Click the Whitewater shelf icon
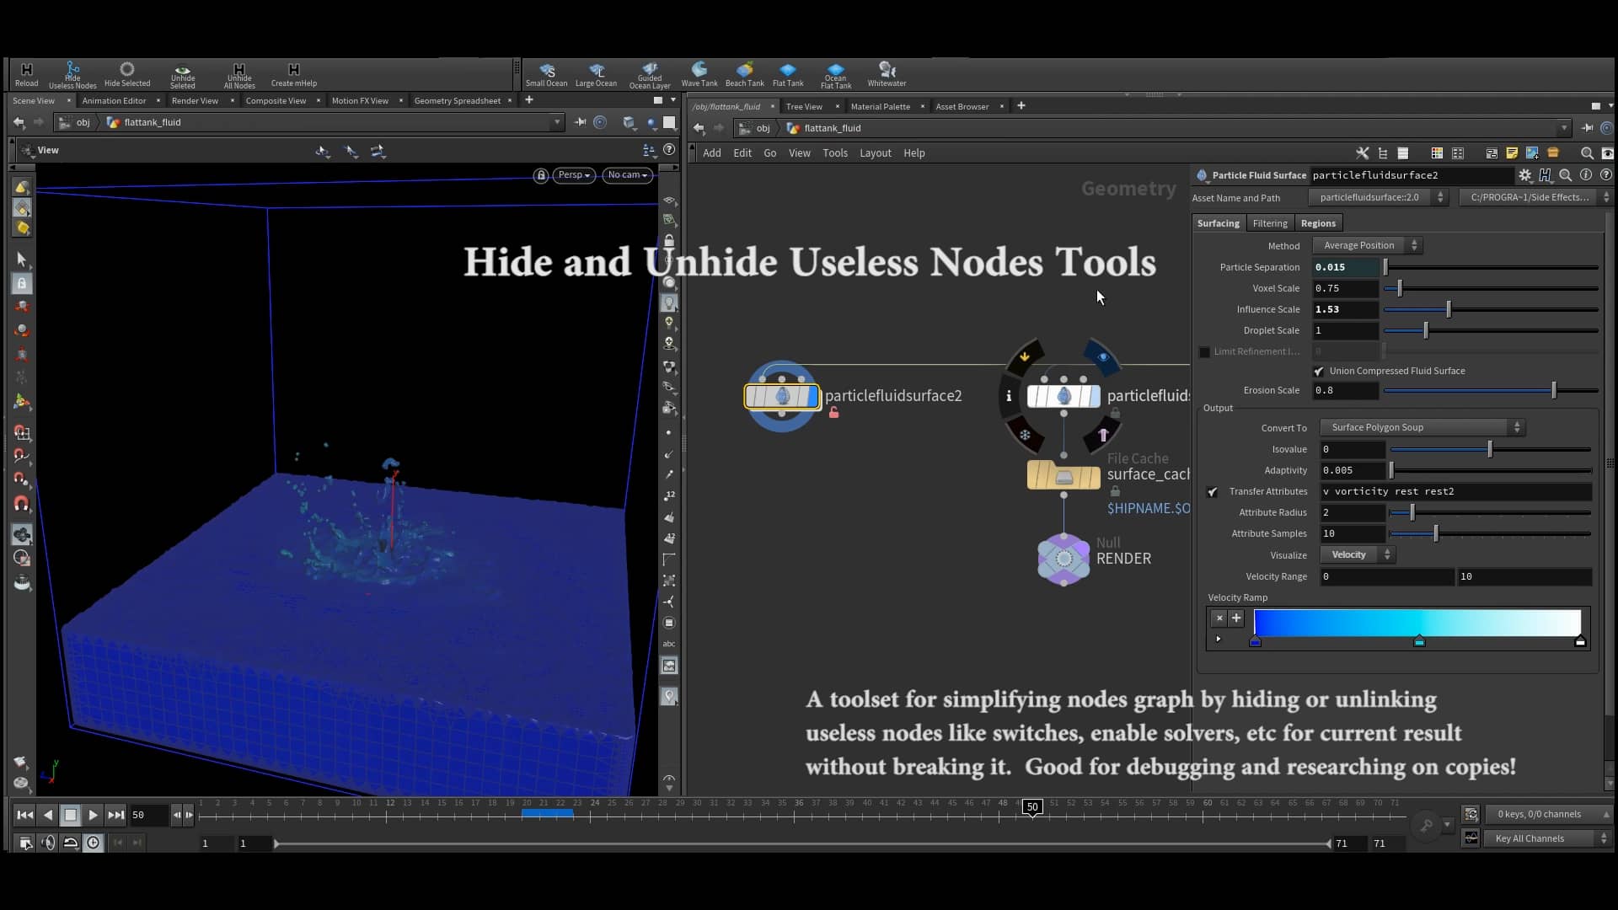 tap(886, 73)
